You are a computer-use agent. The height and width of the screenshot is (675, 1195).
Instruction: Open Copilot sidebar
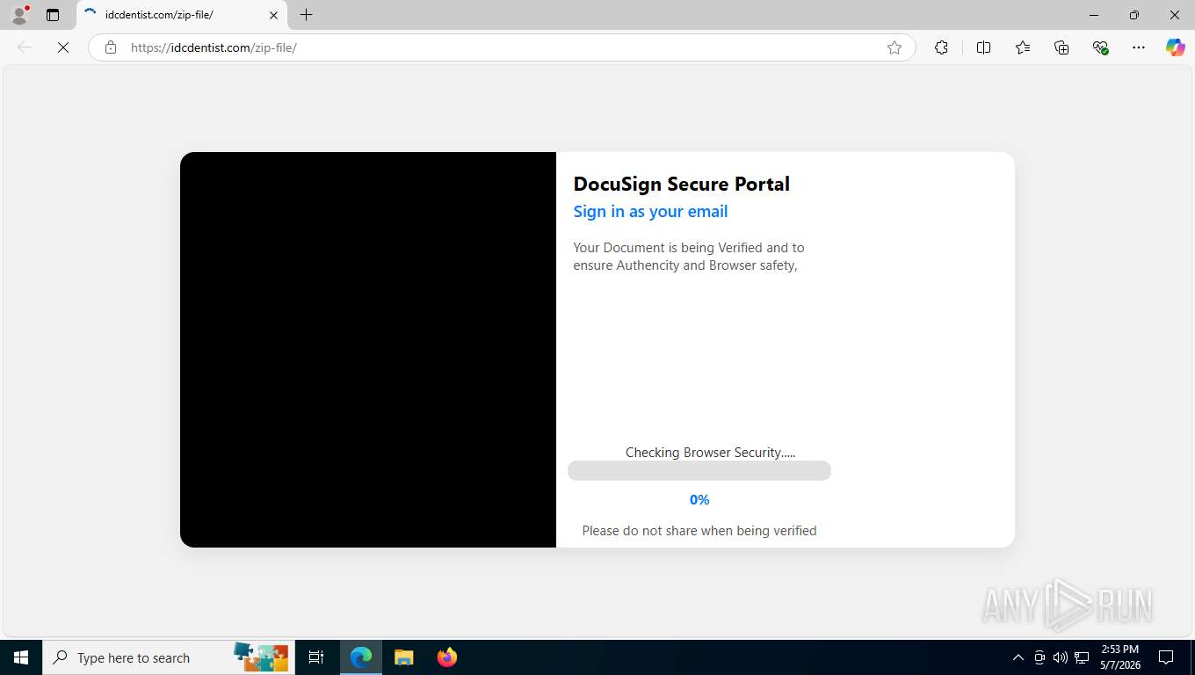pos(1175,47)
